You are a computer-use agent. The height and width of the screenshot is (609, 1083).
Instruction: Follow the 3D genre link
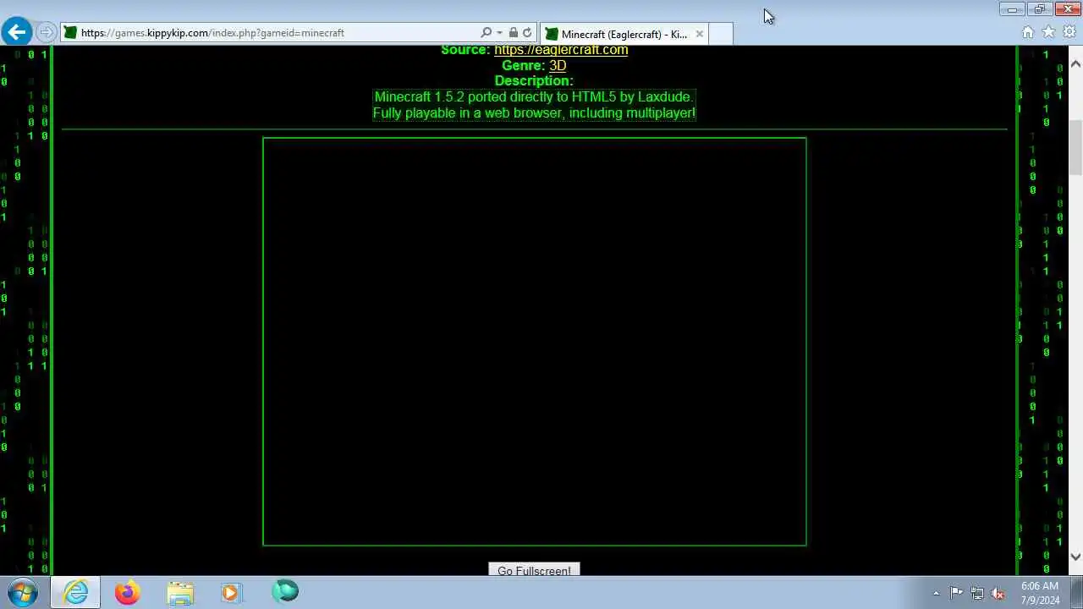[x=558, y=65]
